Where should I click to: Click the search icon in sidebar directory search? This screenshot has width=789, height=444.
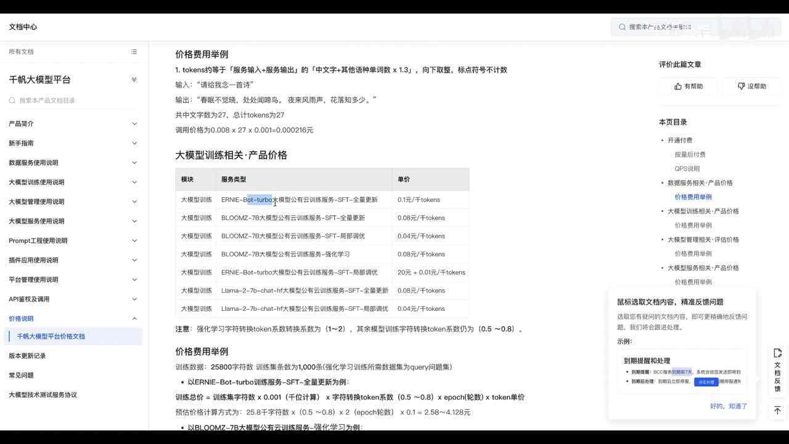tap(12, 101)
